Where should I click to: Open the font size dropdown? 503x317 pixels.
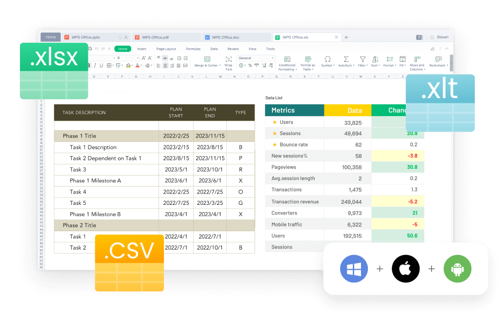(x=138, y=58)
